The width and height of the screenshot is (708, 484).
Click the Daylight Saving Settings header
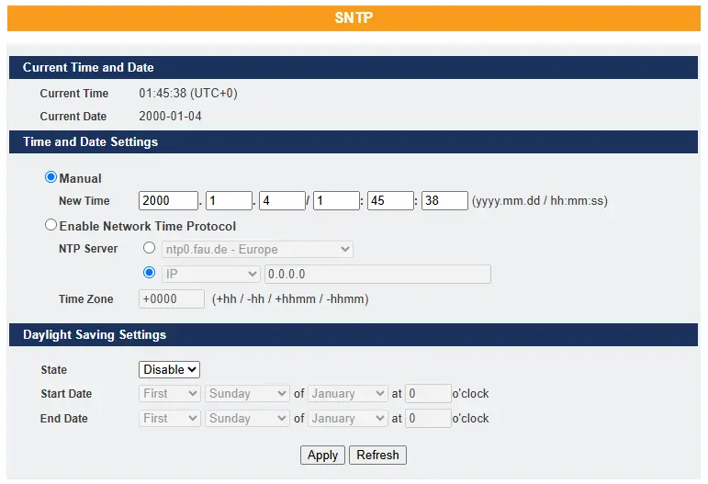[x=95, y=334]
